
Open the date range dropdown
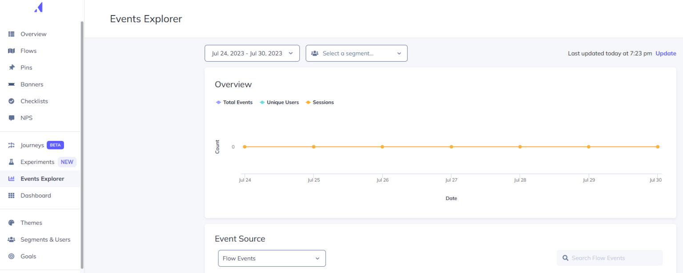[252, 53]
